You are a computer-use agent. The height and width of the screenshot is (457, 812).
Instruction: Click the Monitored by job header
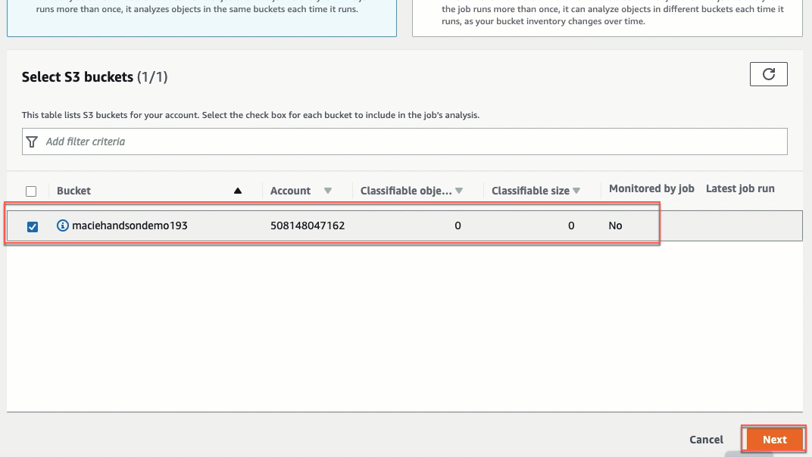click(x=651, y=188)
